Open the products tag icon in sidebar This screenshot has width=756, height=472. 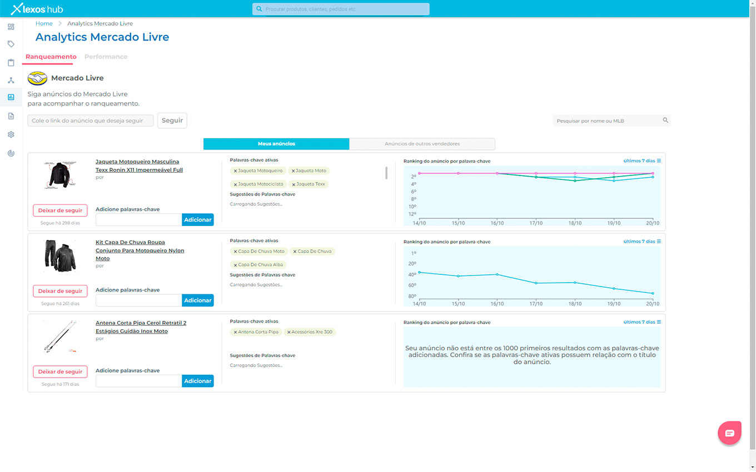11,44
